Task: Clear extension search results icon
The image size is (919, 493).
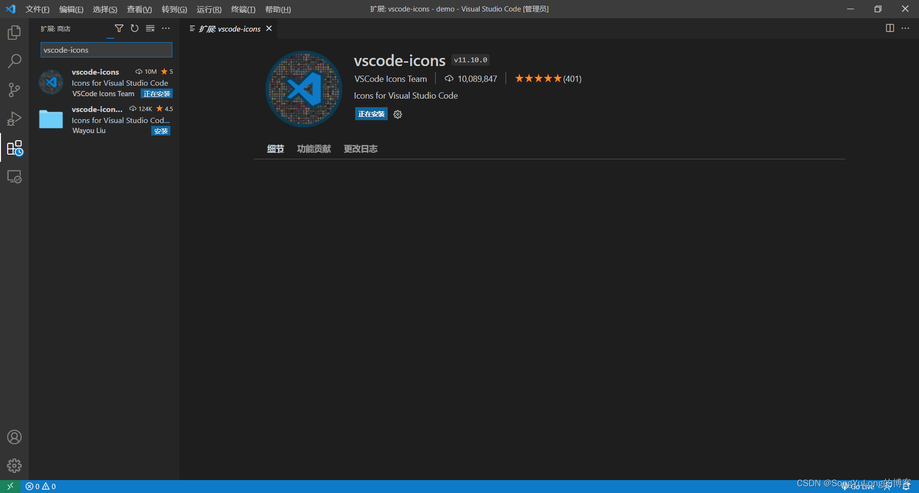Action: pyautogui.click(x=150, y=29)
